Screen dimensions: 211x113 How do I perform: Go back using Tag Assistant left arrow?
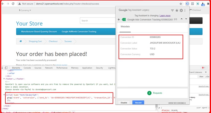point(119,20)
